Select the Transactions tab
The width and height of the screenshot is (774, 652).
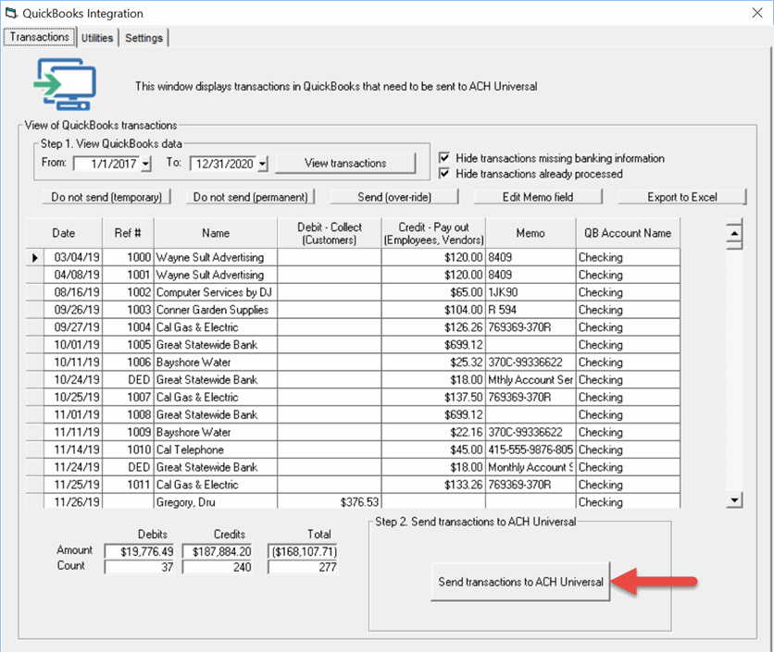tap(39, 37)
